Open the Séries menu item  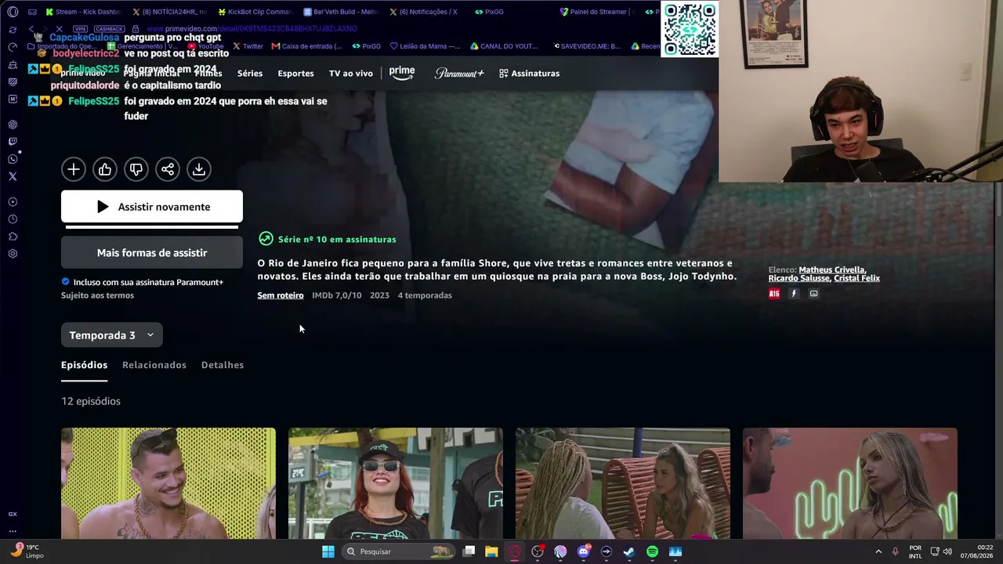(250, 74)
